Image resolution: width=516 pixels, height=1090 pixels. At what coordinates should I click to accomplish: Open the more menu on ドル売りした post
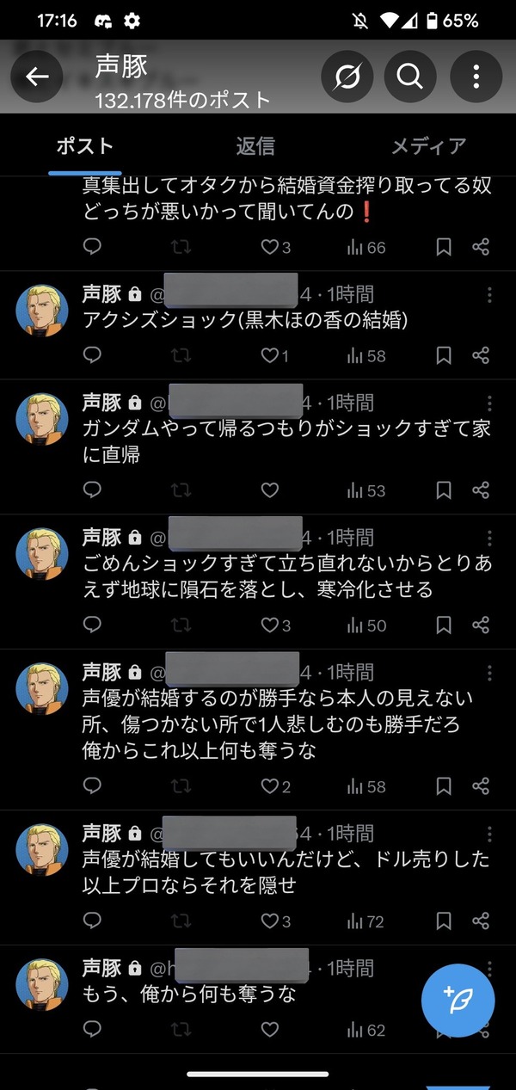[x=489, y=834]
